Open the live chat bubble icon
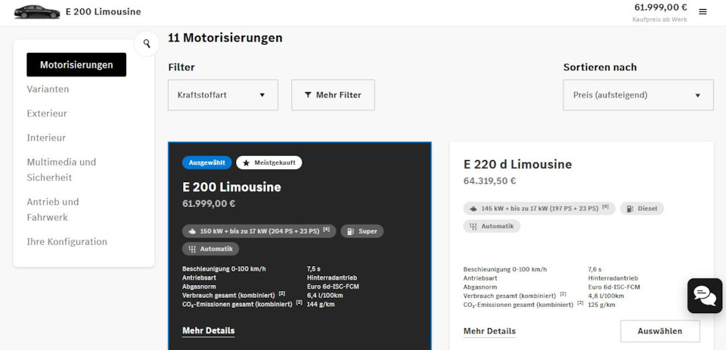The height and width of the screenshot is (350, 726). pos(705,296)
